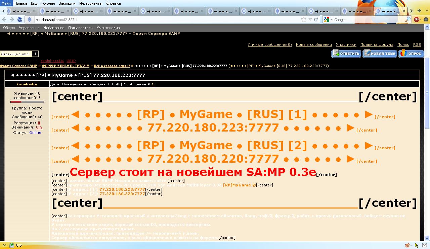Click the search magnifier icon

click(x=408, y=20)
